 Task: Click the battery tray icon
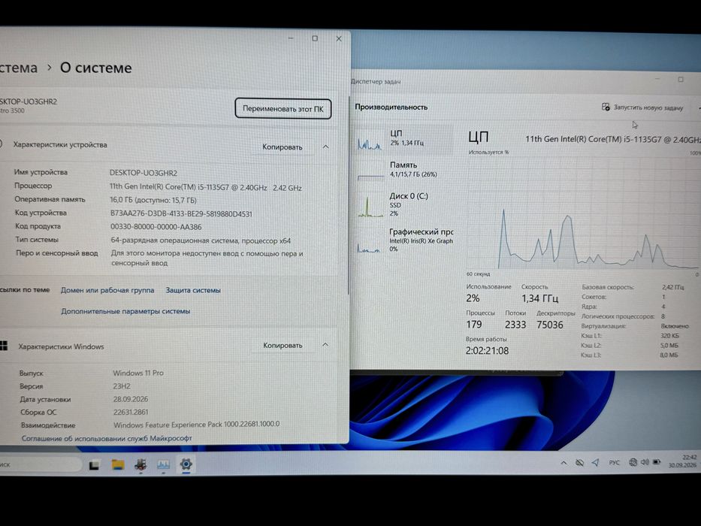(x=656, y=461)
